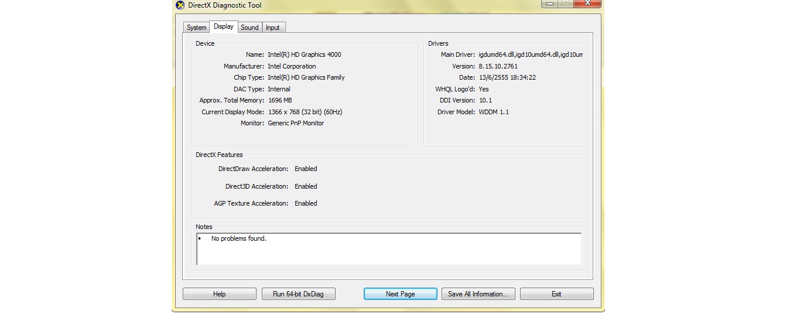
Task: Click monitor value 'Generic PnP Monitor'
Action: 296,123
